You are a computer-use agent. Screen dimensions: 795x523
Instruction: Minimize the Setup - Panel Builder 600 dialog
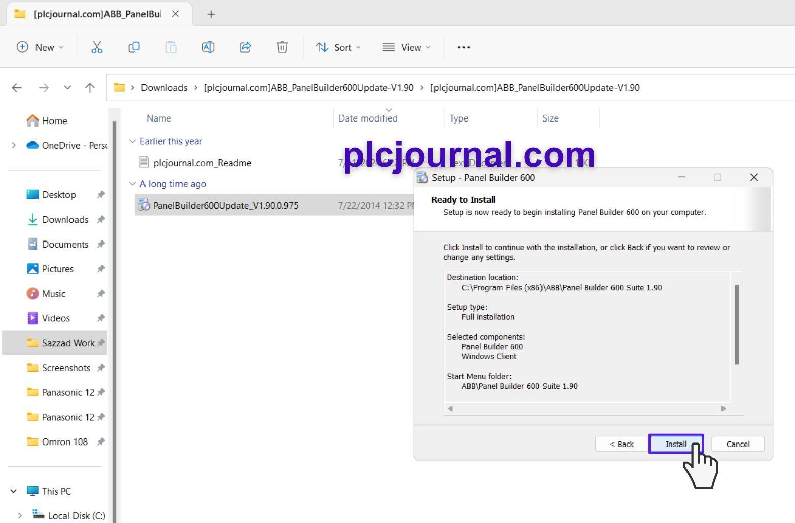(x=682, y=177)
